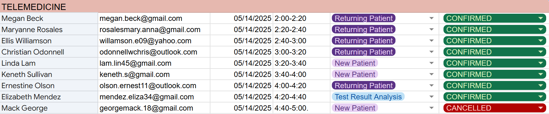Screen dimensions: 549x114
Task: Select Linda Lam's New Patient chip
Action: coord(355,63)
